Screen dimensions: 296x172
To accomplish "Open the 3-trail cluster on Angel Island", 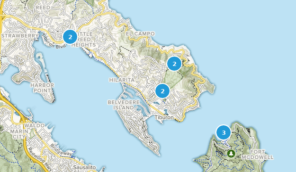I will click(224, 132).
